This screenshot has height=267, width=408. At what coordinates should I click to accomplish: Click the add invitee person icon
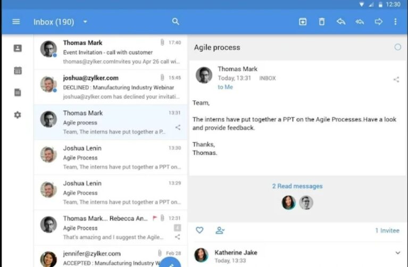[220, 230]
